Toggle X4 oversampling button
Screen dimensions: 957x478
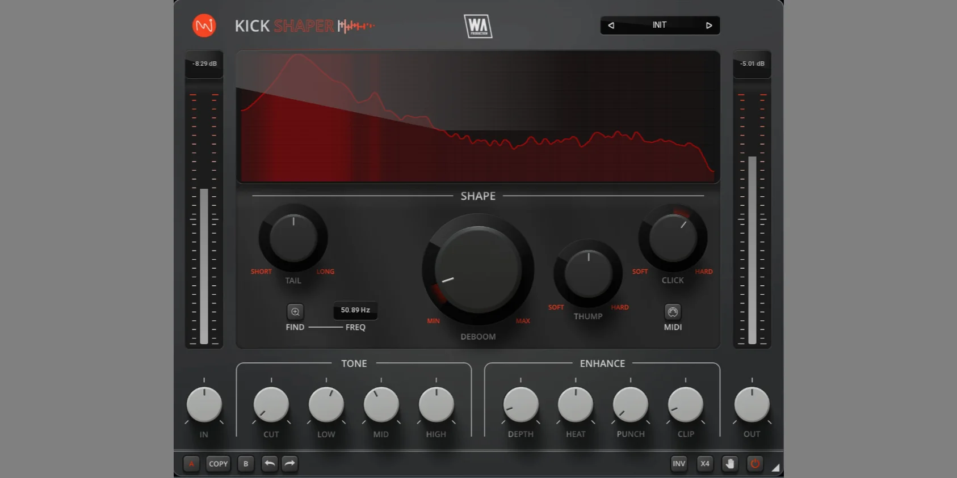pyautogui.click(x=705, y=464)
